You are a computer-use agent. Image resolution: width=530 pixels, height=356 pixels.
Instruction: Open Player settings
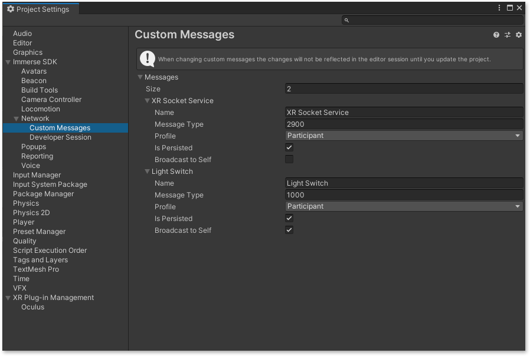[x=24, y=222]
